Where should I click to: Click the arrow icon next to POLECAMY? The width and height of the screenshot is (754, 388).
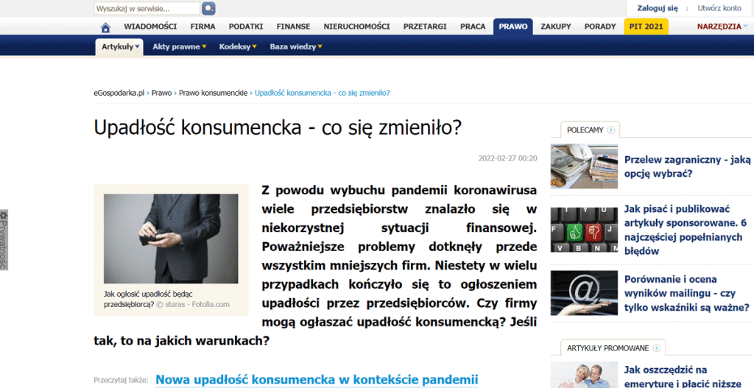click(610, 130)
